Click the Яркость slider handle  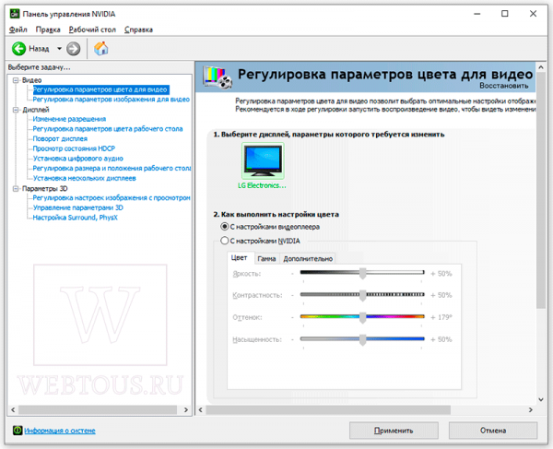click(362, 273)
